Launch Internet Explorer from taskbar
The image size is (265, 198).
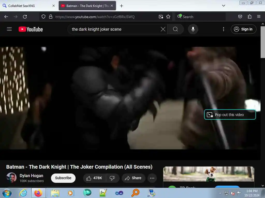[23, 193]
